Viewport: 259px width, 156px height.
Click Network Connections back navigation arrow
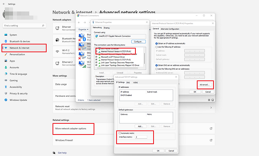tap(79, 23)
